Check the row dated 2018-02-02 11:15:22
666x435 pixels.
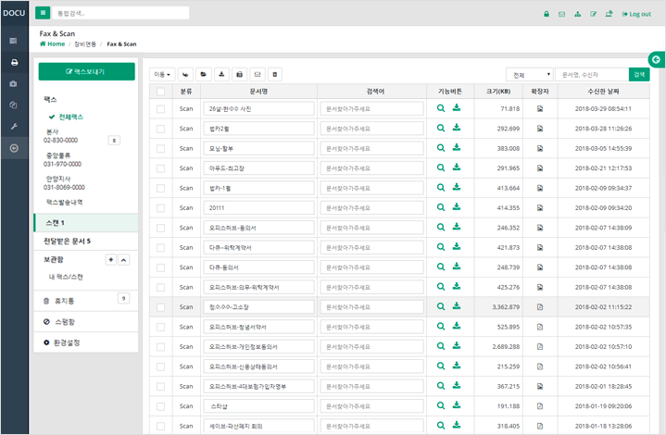click(x=160, y=307)
